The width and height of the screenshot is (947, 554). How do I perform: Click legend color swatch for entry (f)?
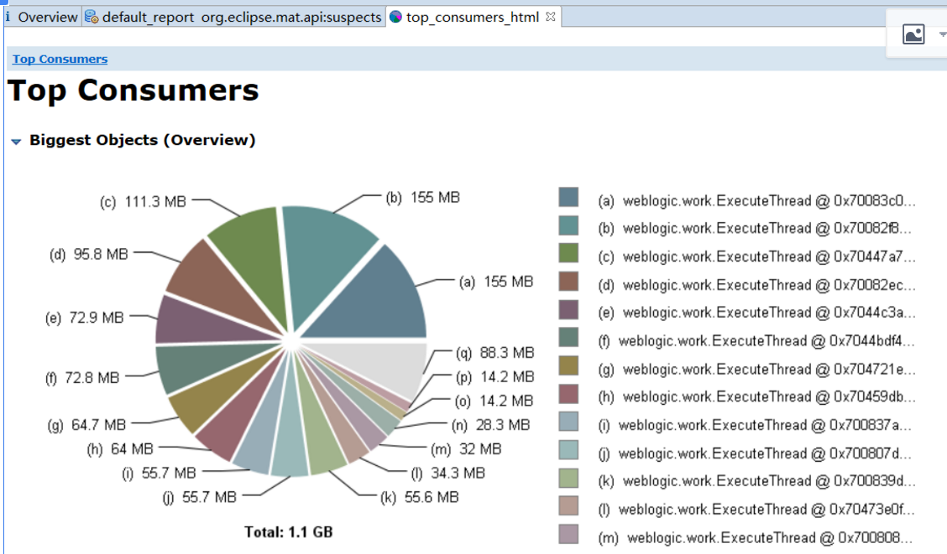[x=568, y=338]
